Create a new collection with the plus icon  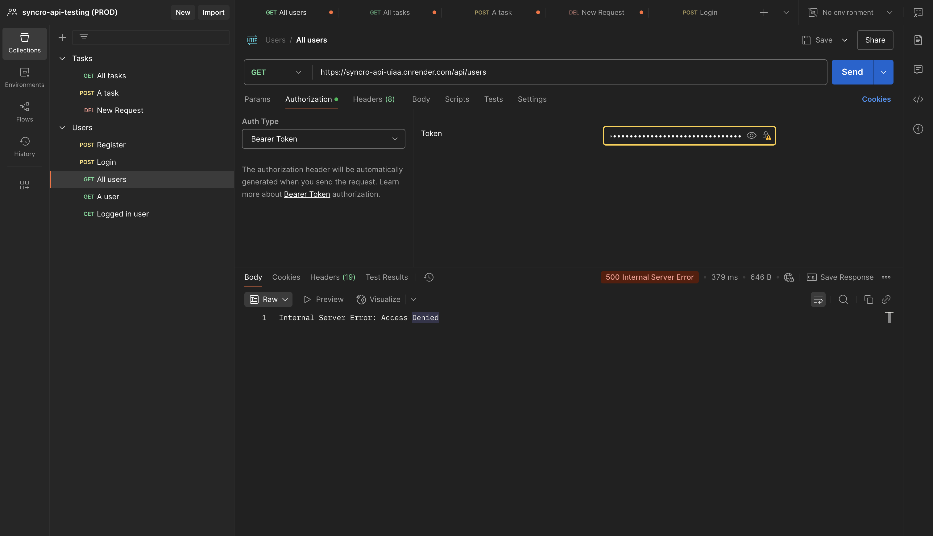click(62, 38)
